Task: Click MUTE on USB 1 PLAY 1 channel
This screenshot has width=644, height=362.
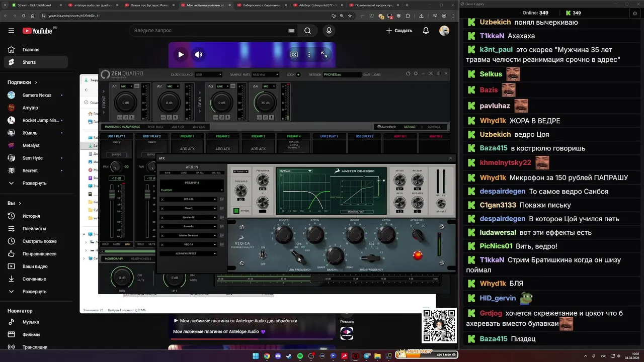Action: tap(116, 244)
